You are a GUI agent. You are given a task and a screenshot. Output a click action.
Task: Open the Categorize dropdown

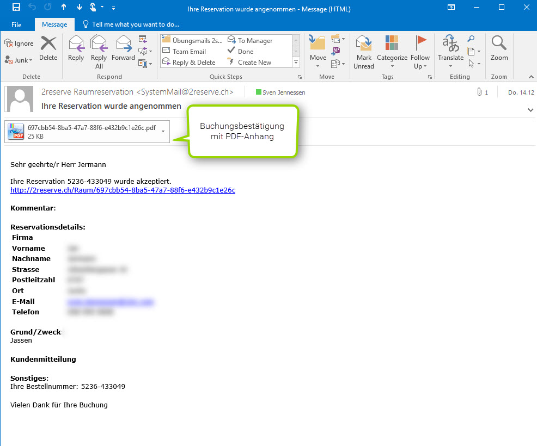tap(392, 49)
